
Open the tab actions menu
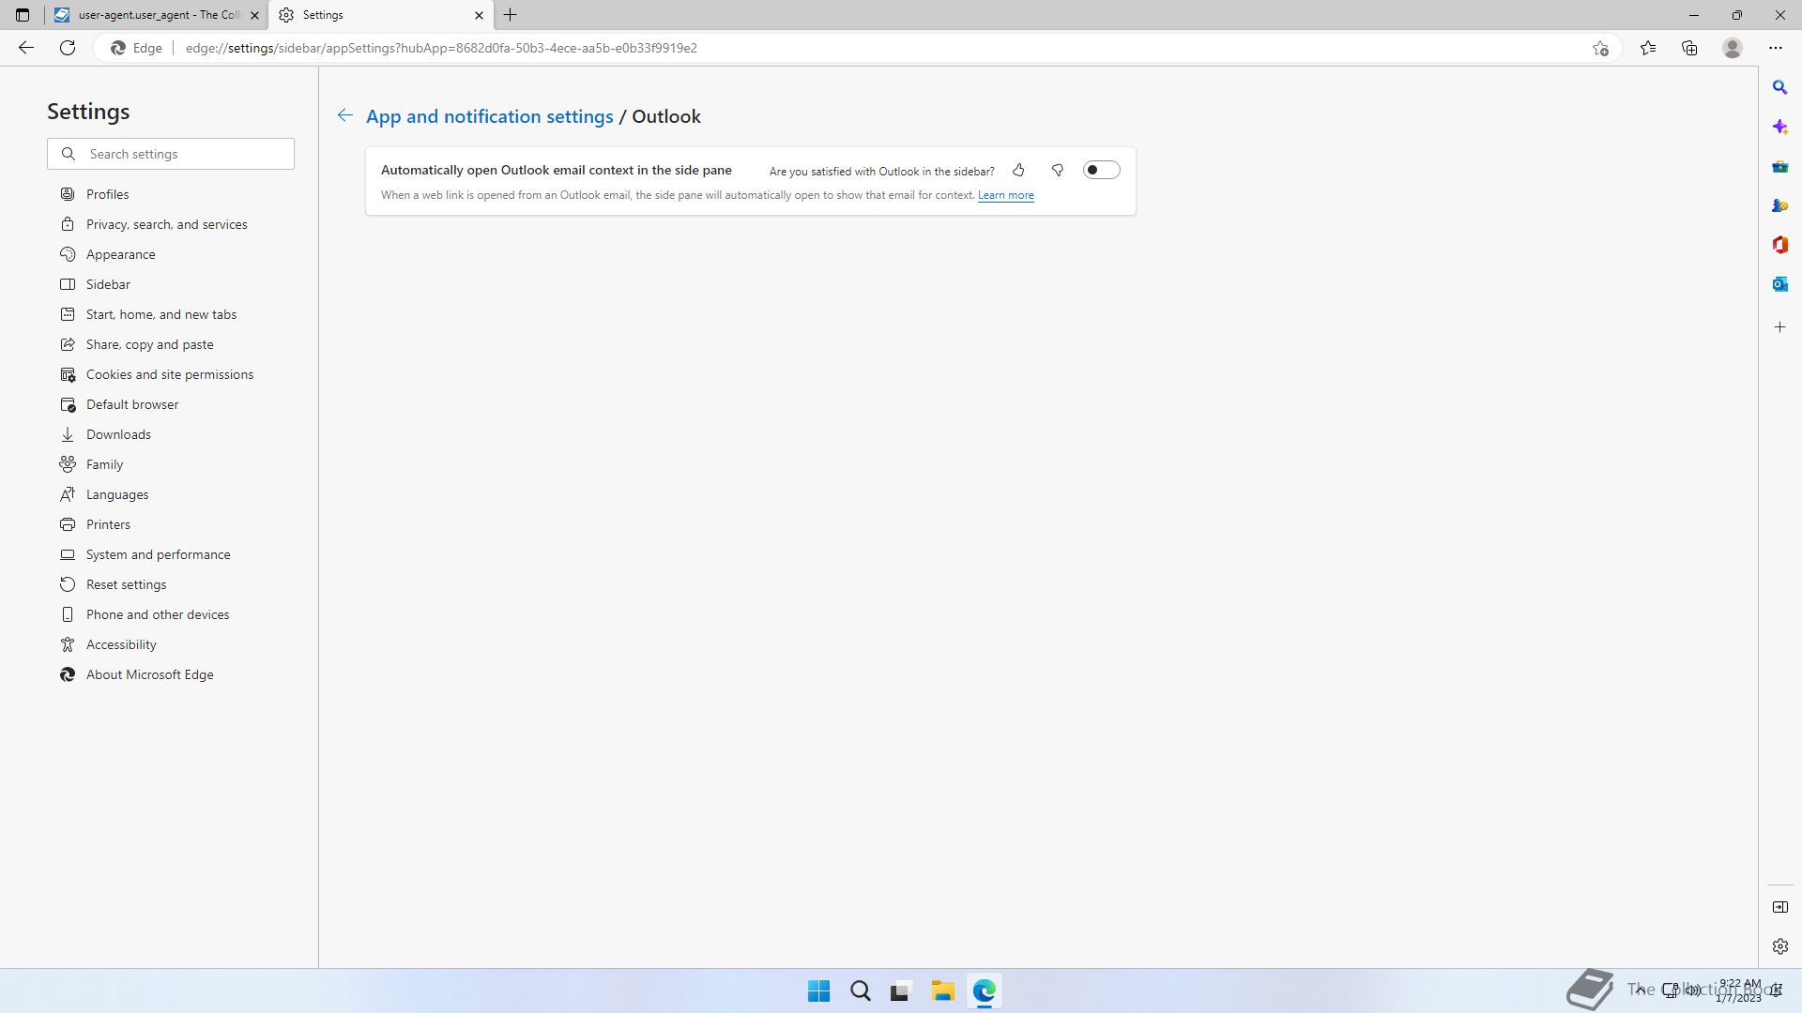(23, 15)
